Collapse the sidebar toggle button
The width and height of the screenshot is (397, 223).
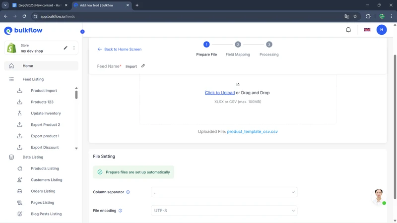tap(82, 32)
